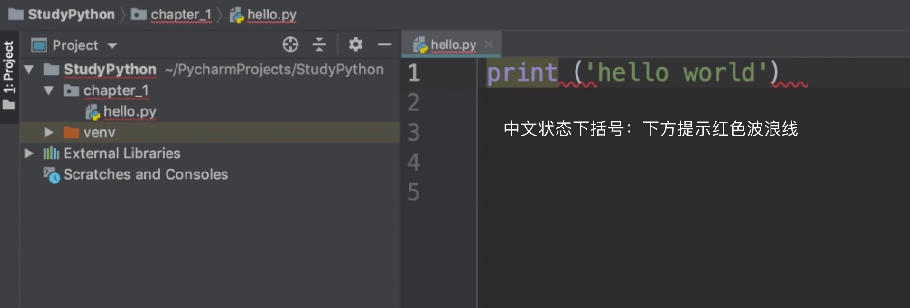Image resolution: width=910 pixels, height=308 pixels.
Task: Collapse the chapter_1 folder arrow
Action: pos(48,91)
